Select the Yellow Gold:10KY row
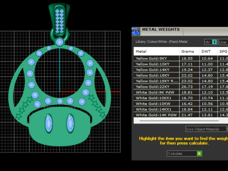Viewport: 228px width, 171px height. 181,64
